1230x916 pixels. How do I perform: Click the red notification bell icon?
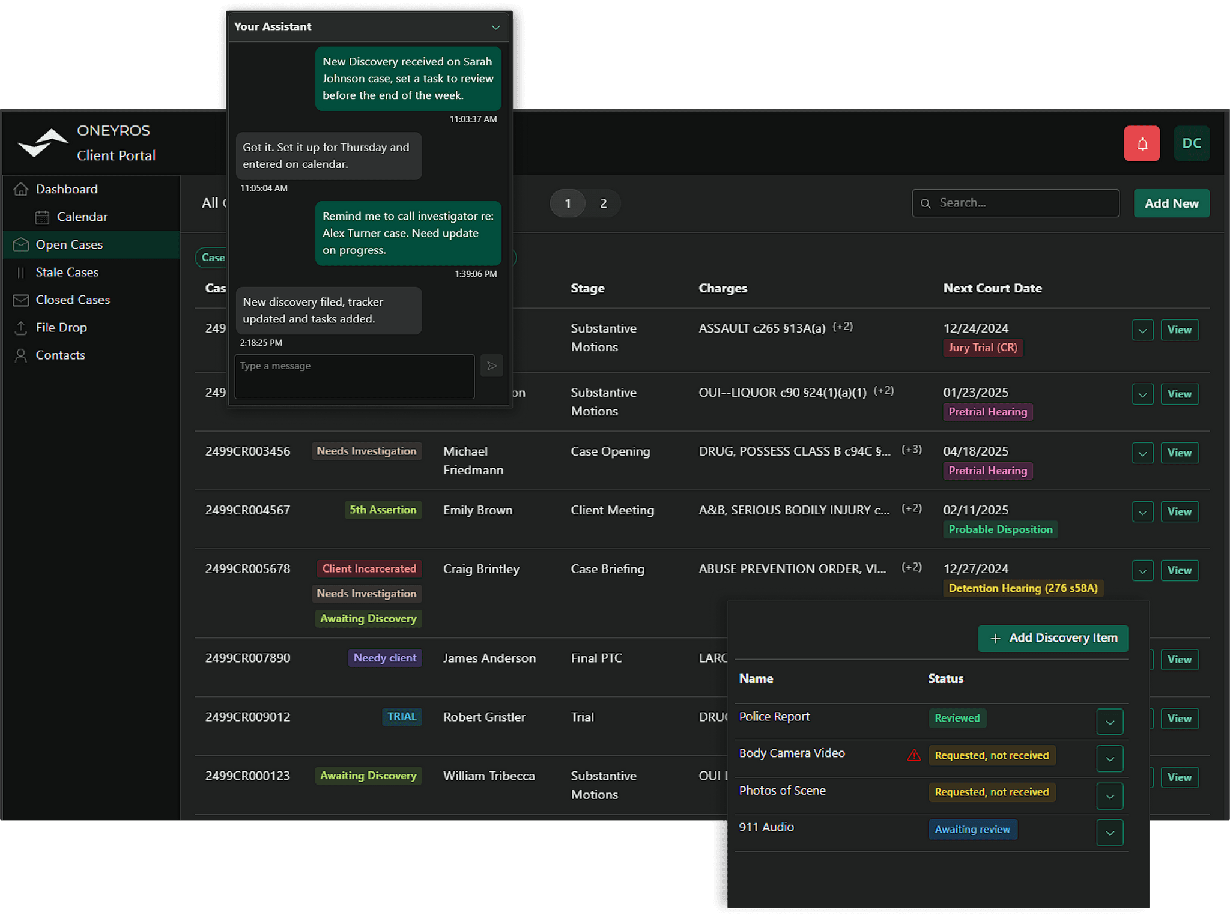[1142, 143]
